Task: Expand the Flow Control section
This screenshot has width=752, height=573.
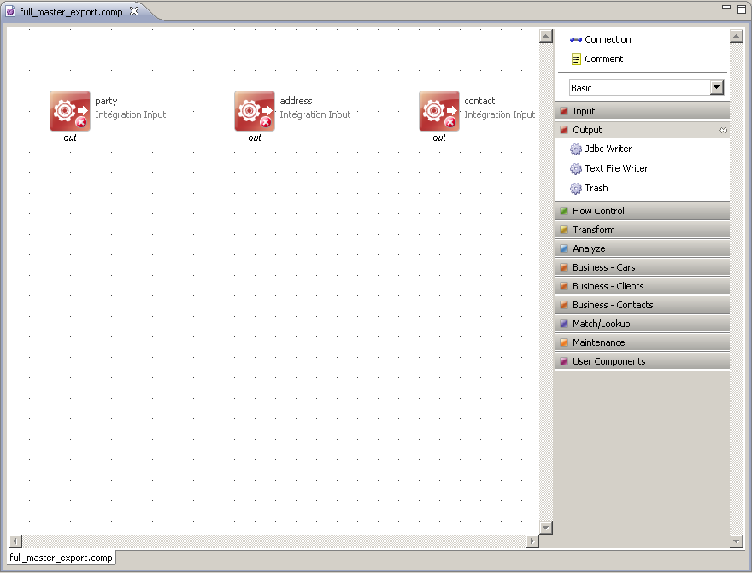Action: (x=641, y=211)
